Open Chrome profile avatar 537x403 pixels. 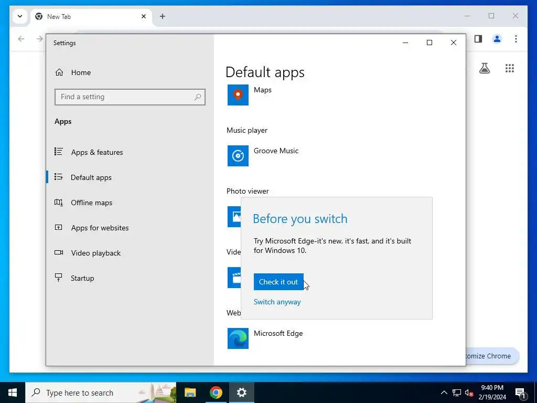pos(497,39)
